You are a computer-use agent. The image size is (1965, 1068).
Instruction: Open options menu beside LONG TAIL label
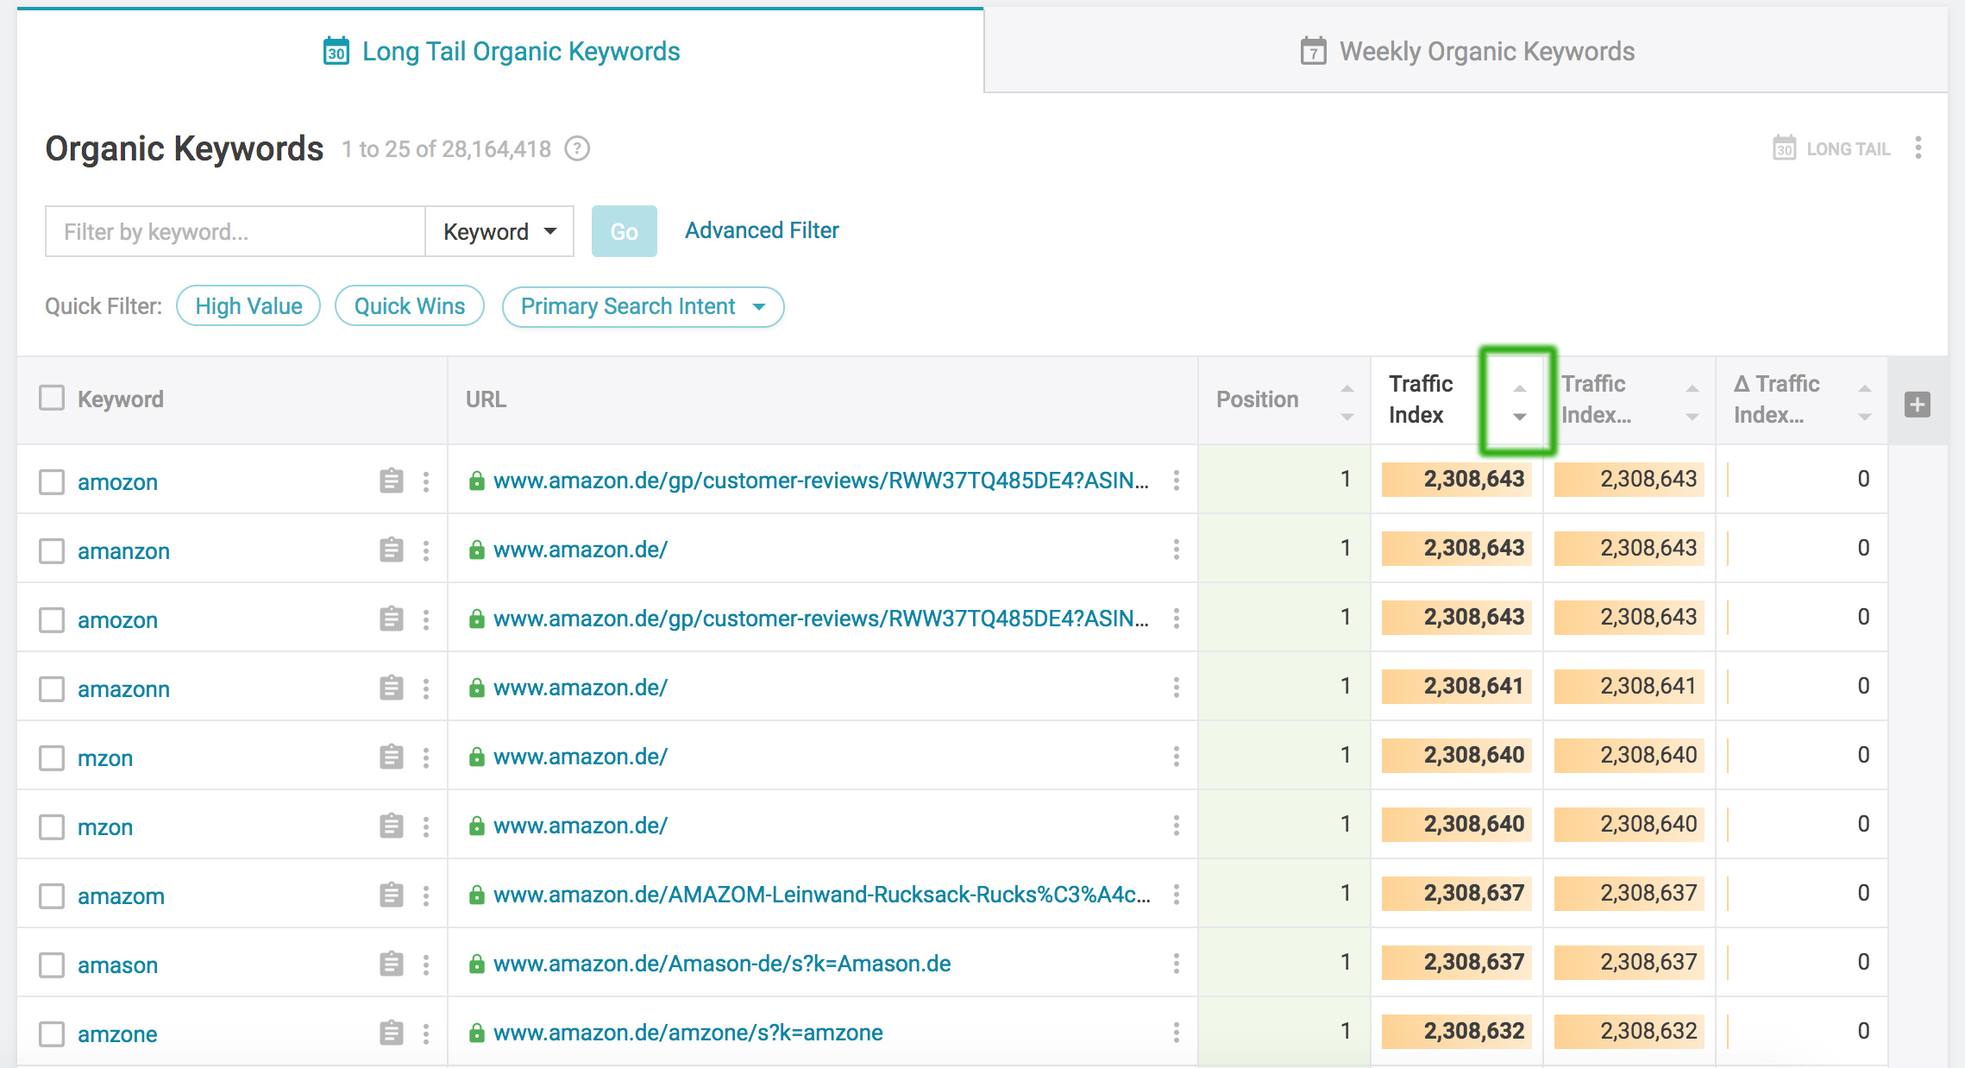(x=1918, y=148)
